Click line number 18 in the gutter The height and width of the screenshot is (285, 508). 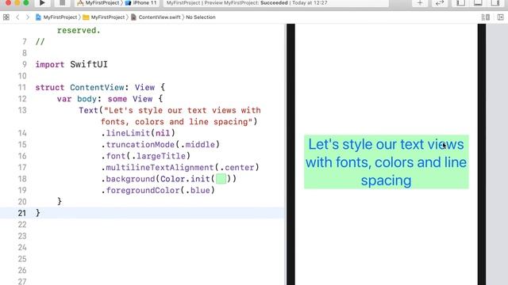click(x=22, y=179)
